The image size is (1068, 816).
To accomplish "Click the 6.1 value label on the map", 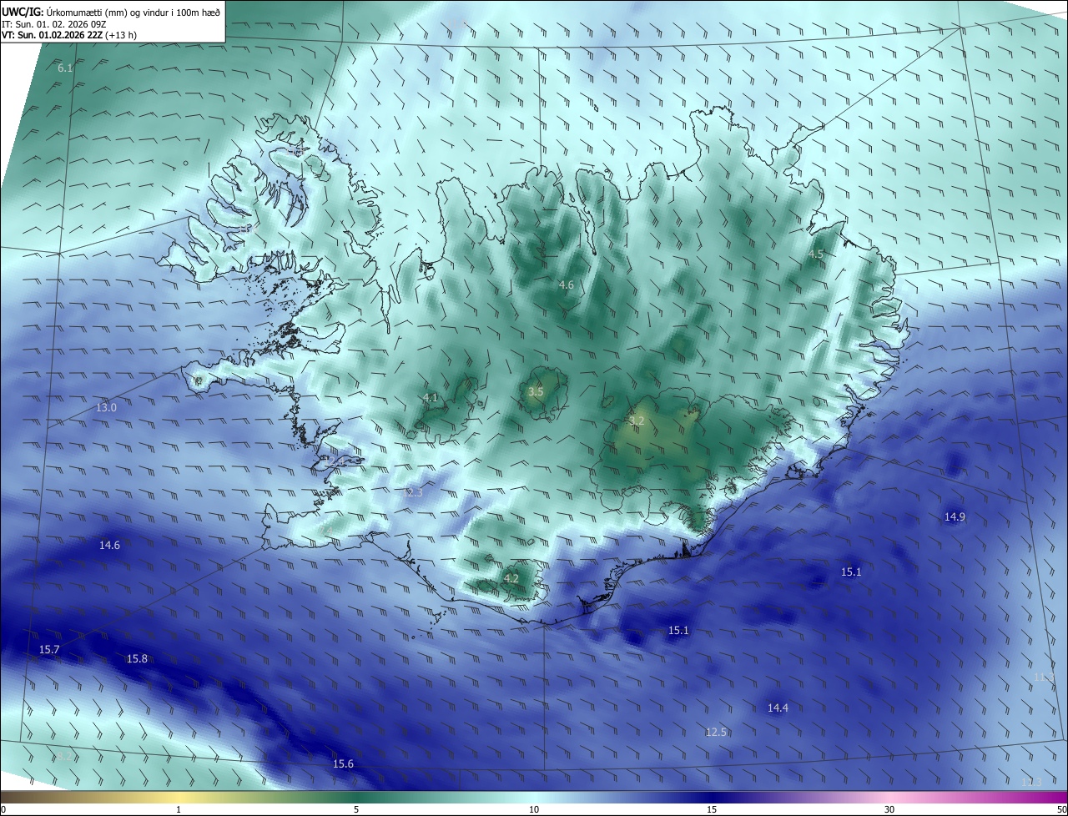I will [x=65, y=68].
